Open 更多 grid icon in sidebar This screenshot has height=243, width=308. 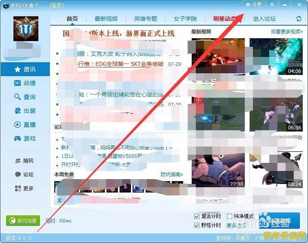tap(24, 188)
